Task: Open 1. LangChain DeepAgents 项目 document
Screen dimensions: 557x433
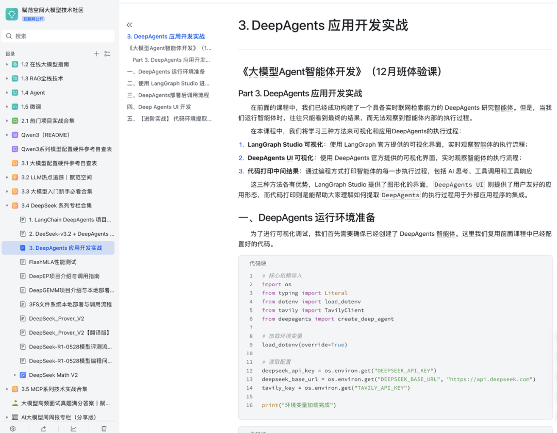Action: pyautogui.click(x=70, y=220)
